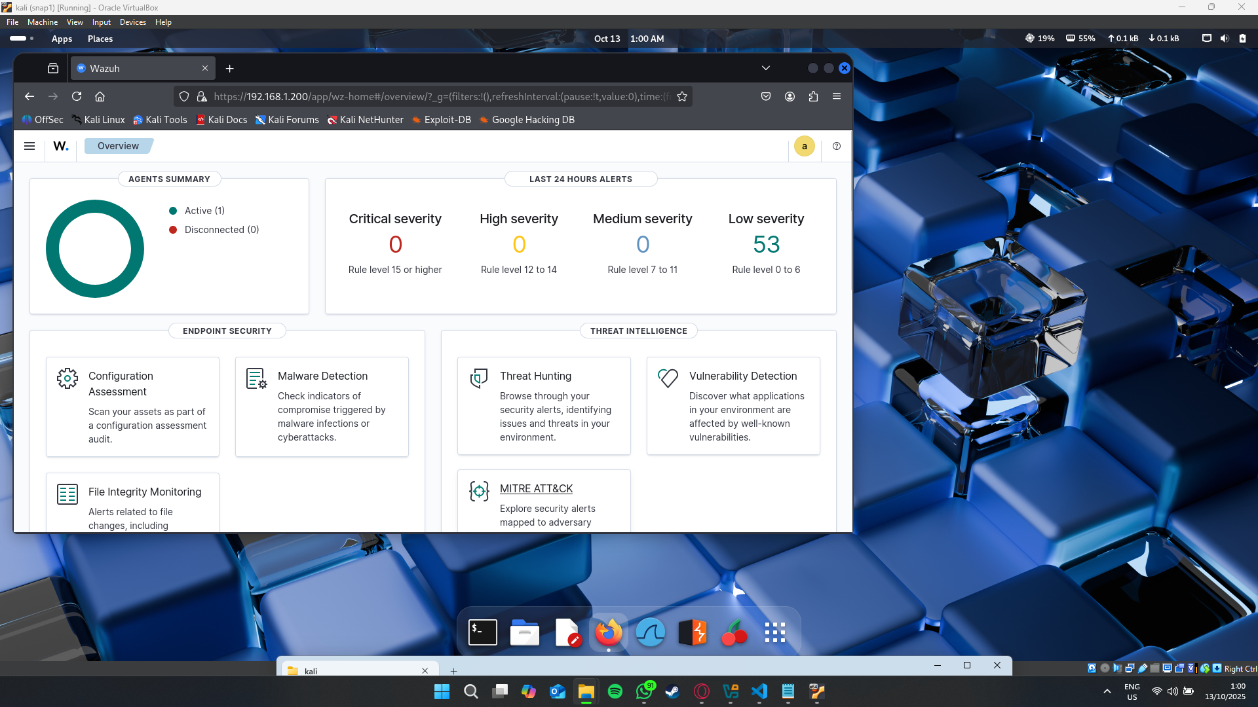Open the Threat Hunting card

(544, 406)
